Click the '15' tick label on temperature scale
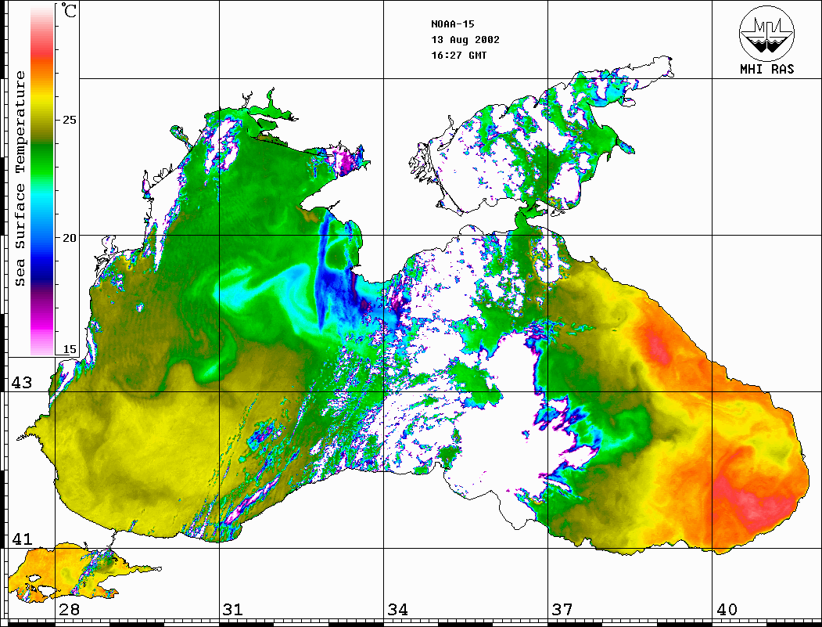The height and width of the screenshot is (627, 822). 69,349
